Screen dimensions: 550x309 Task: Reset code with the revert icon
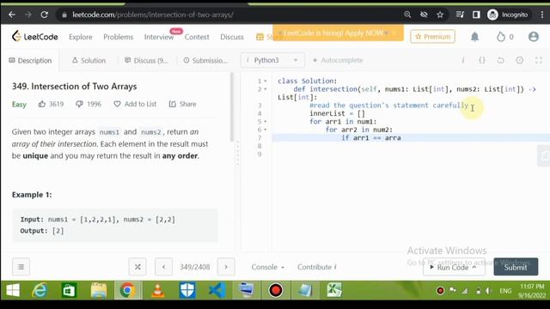coord(500,60)
